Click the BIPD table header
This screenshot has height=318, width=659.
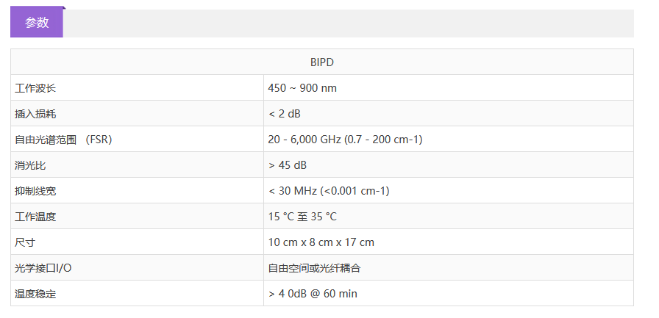point(322,62)
